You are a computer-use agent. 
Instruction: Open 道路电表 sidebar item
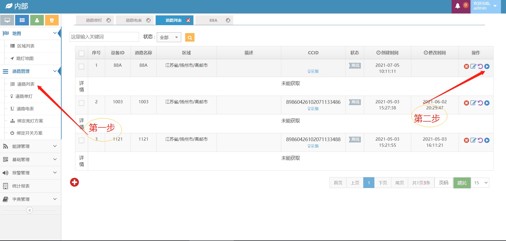coord(25,109)
